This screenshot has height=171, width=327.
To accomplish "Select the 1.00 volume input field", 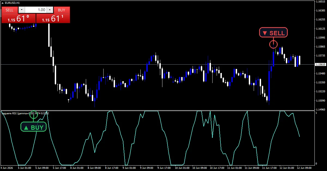I will click(36, 10).
